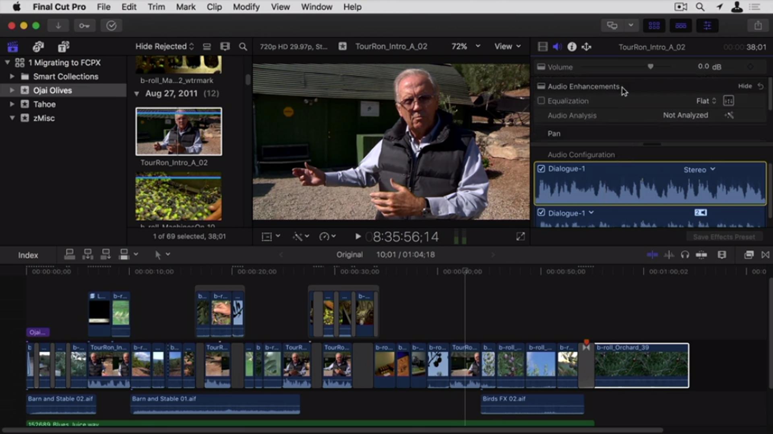The width and height of the screenshot is (773, 434).
Task: Open the Stereo channel configuration dropdown
Action: [699, 169]
